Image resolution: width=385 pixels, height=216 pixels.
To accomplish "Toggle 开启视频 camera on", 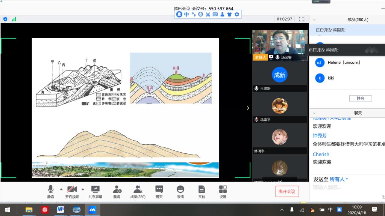I will [x=72, y=189].
